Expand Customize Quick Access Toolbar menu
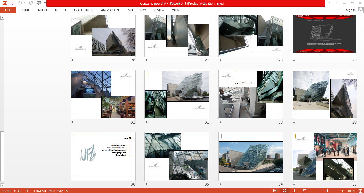The width and height of the screenshot is (364, 193). tap(45, 3)
